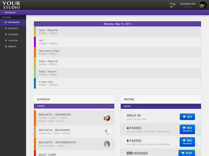The height and width of the screenshot is (156, 209).
Task: Open the Website sidebar item
Action: coord(13,47)
